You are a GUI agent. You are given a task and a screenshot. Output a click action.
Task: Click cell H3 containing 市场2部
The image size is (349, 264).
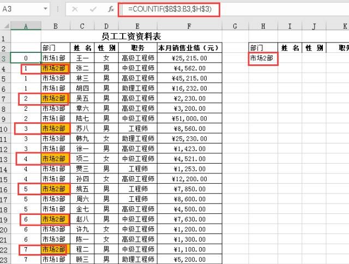point(263,58)
